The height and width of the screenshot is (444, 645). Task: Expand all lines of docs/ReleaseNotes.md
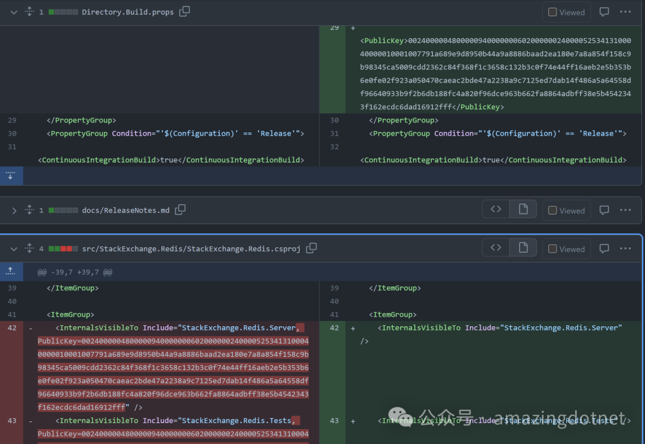pyautogui.click(x=29, y=210)
